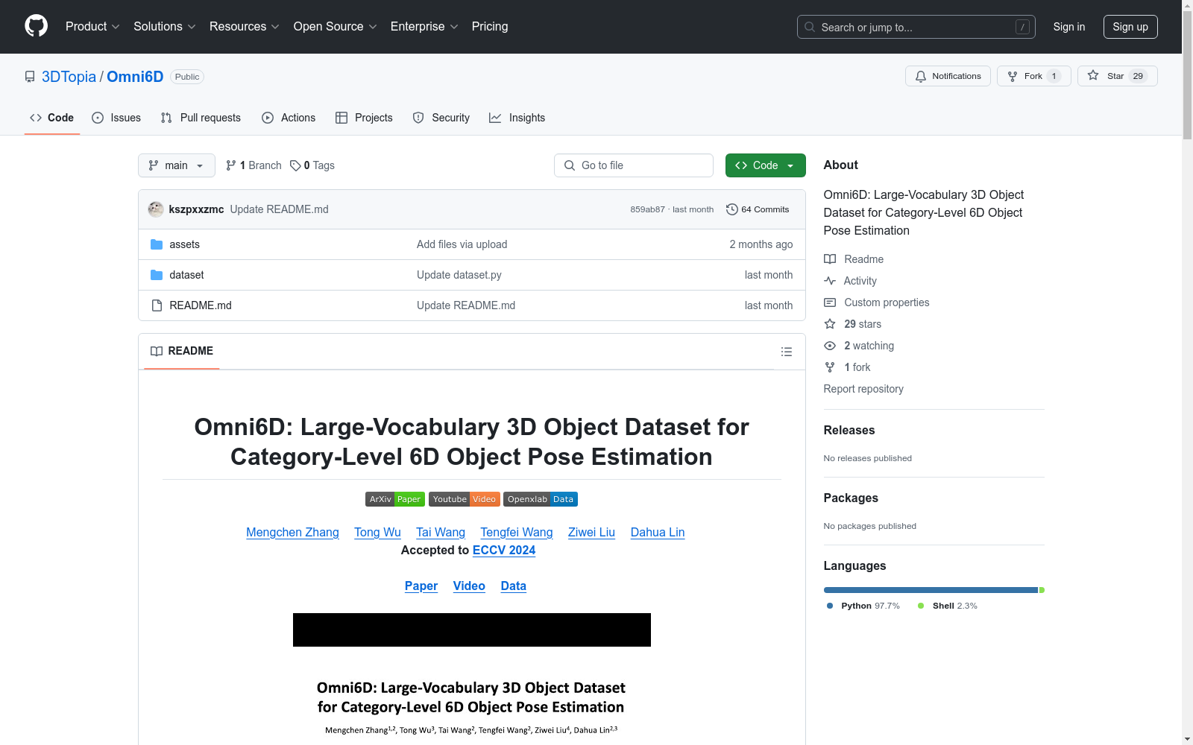Viewport: 1193px width, 745px height.
Task: Click the Notifications bell icon
Action: coord(921,76)
